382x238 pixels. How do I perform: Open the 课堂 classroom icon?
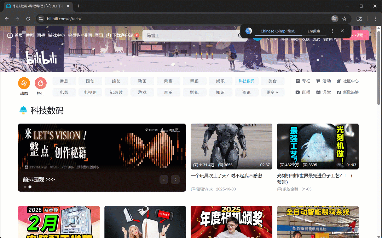(x=319, y=92)
